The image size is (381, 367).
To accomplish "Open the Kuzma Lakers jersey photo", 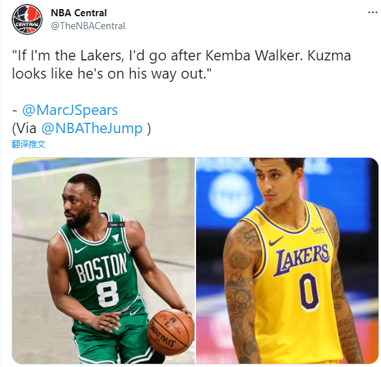I will coord(287,260).
